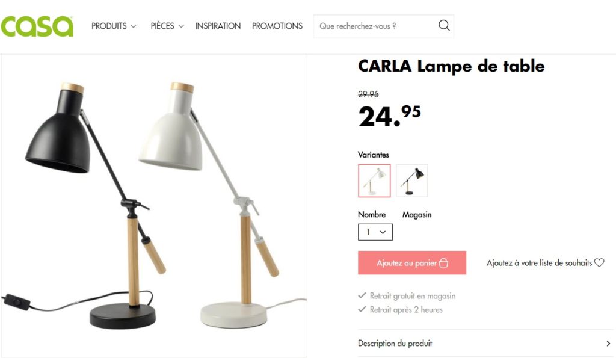616x358 pixels.
Task: Select the white lamp variant thumbnail
Action: coord(374,181)
